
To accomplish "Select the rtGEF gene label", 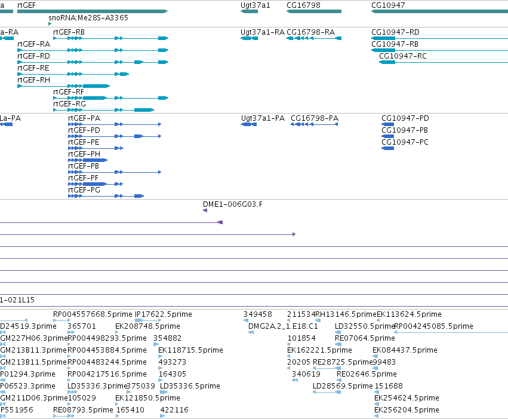I will 27,5.
